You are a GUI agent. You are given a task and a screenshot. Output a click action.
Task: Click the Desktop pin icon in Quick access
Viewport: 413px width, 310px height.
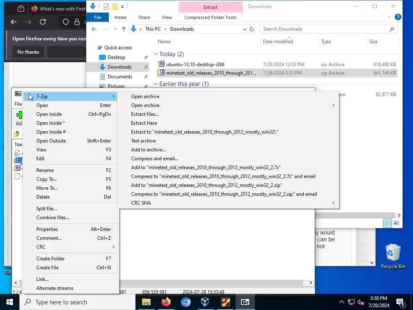pos(146,57)
